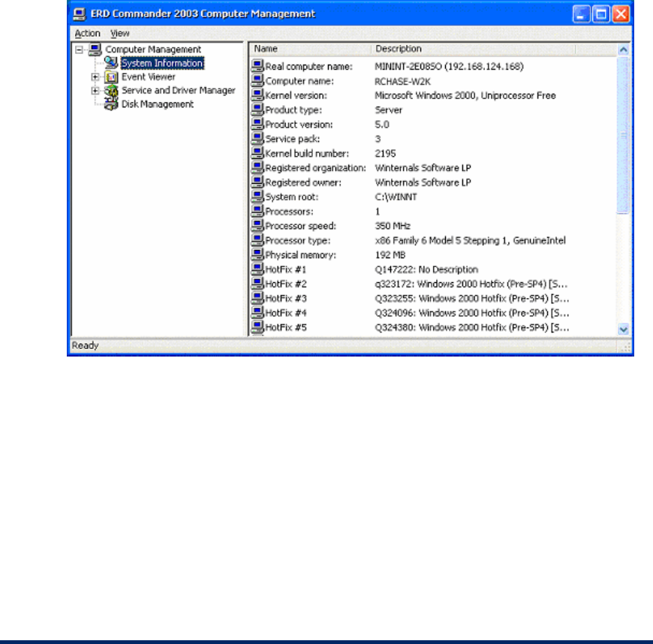Image resolution: width=653 pixels, height=644 pixels.
Task: Click the System Information tree icon
Action: [x=111, y=62]
